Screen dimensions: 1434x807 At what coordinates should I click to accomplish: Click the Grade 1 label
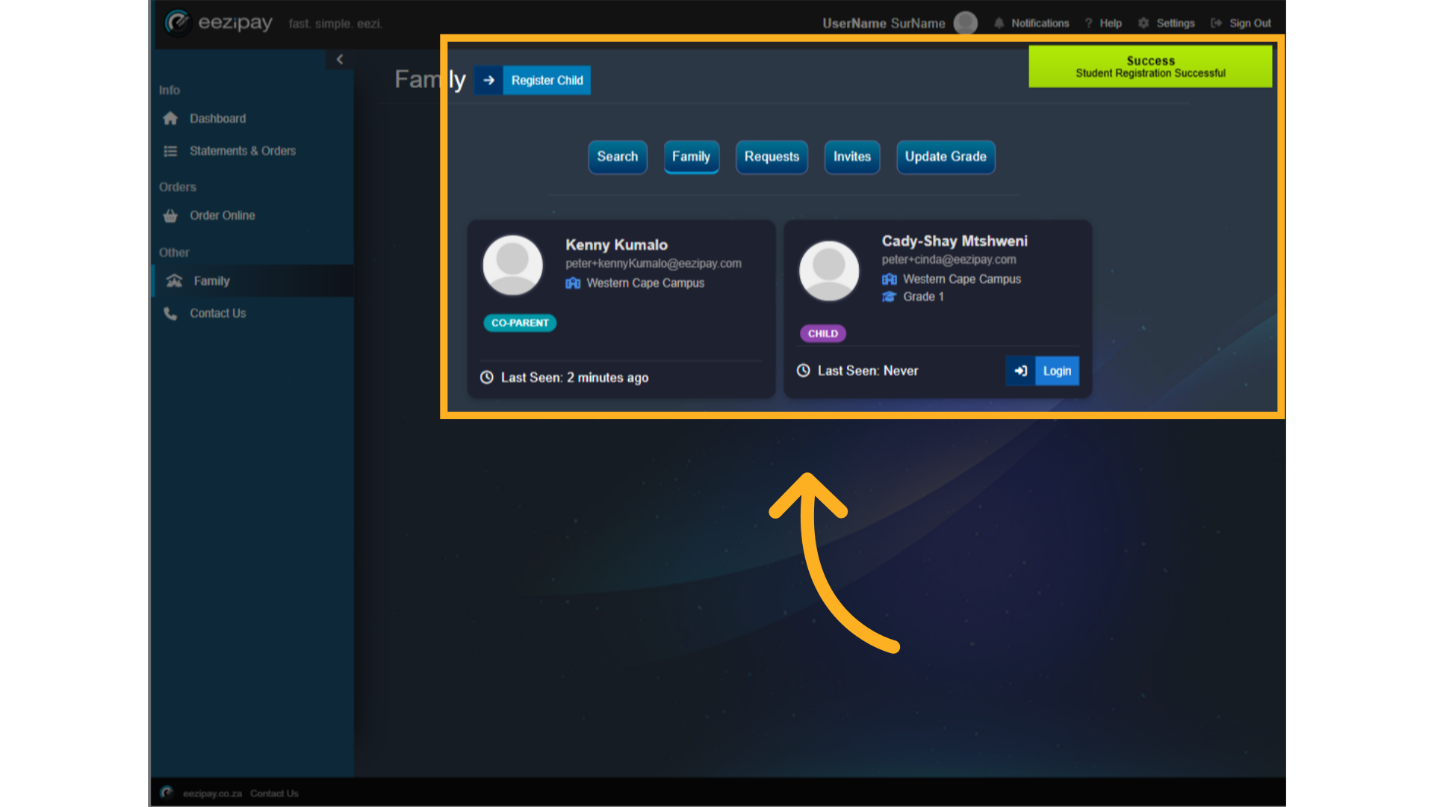923,297
